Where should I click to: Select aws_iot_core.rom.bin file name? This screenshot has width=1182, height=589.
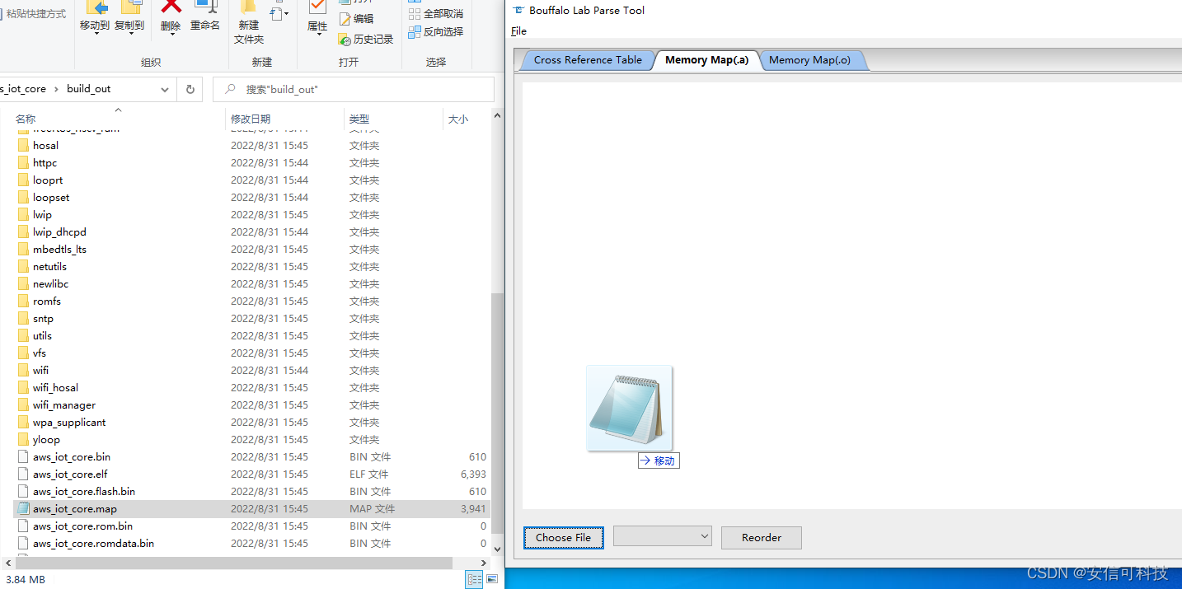pyautogui.click(x=82, y=526)
